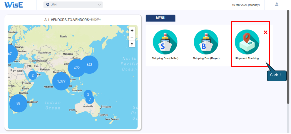
Task: Click the Shipment Tracking label
Action: pyautogui.click(x=247, y=58)
